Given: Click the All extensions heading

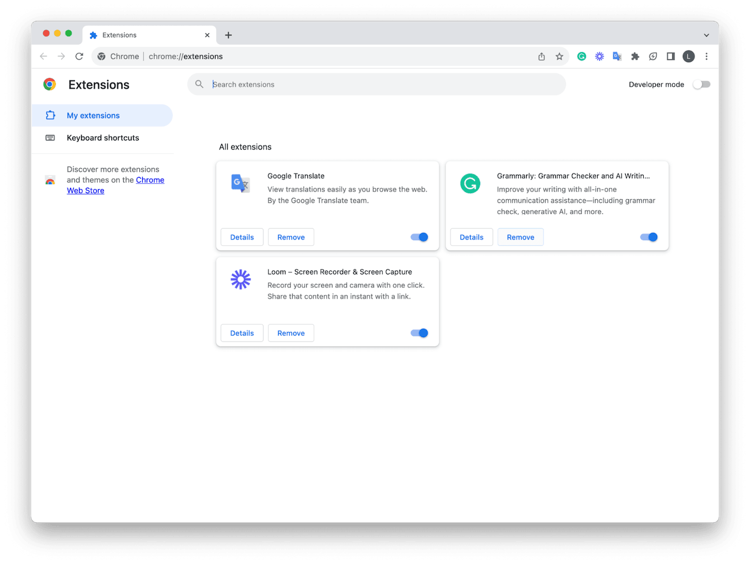Looking at the screenshot, I should coord(245,147).
